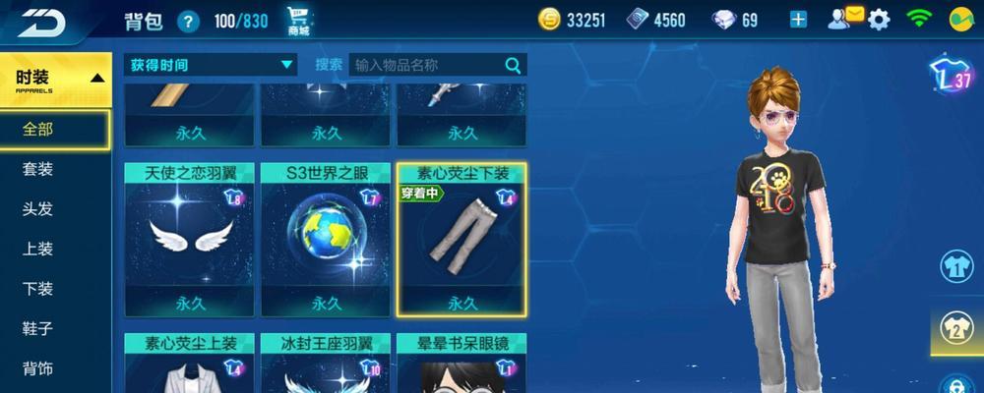Collapse the 时装 category header
This screenshot has height=393, width=984.
pyautogui.click(x=55, y=80)
